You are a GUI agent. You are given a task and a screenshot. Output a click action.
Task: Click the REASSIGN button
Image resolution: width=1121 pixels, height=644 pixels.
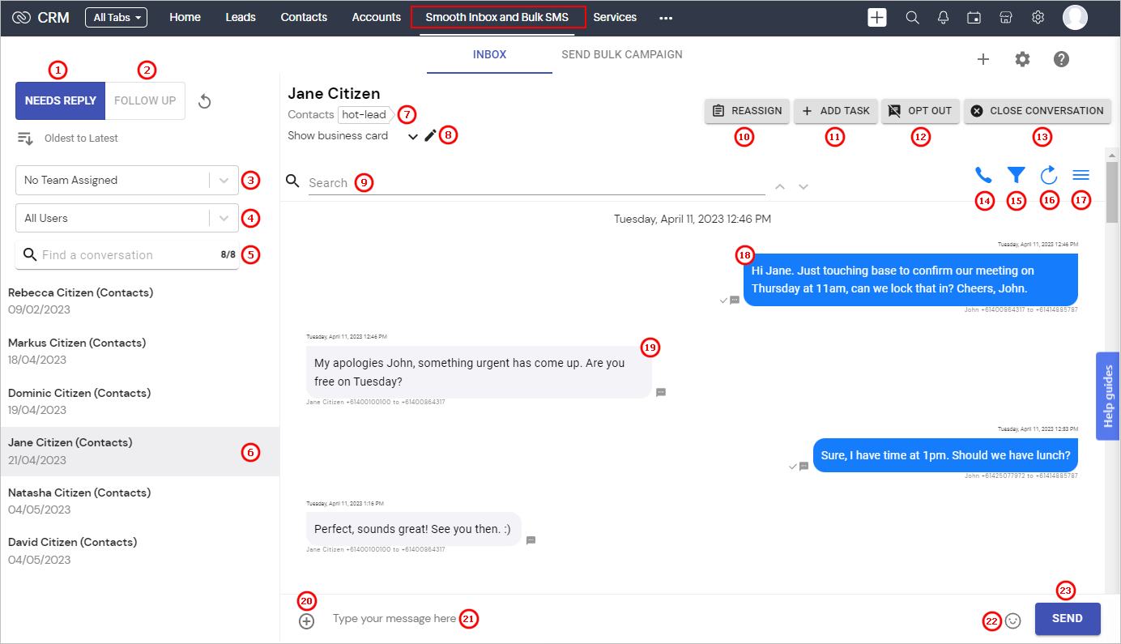click(747, 111)
